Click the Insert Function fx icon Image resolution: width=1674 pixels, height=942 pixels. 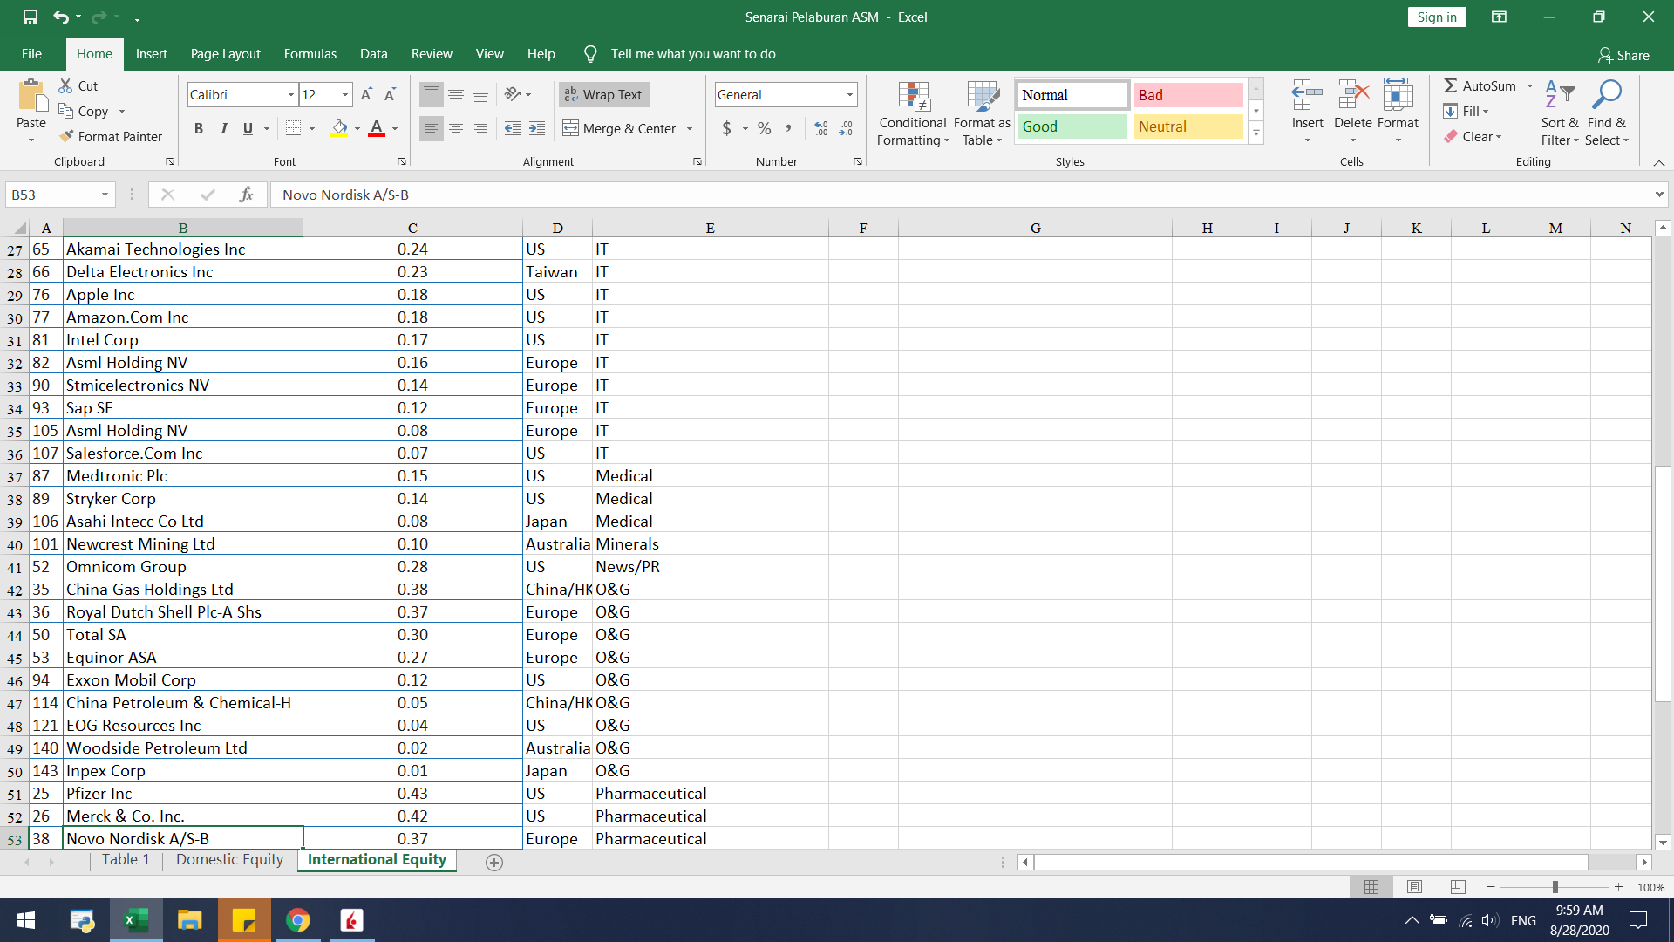[x=246, y=195]
